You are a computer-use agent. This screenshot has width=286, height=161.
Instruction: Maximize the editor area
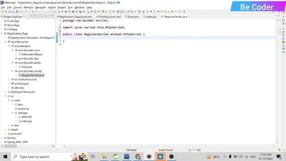[x=279, y=16]
